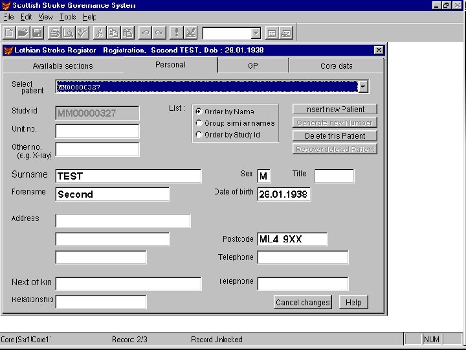Click the exclamation mark toolbar icon
Viewport: 466px width, 350px height.
click(x=176, y=32)
